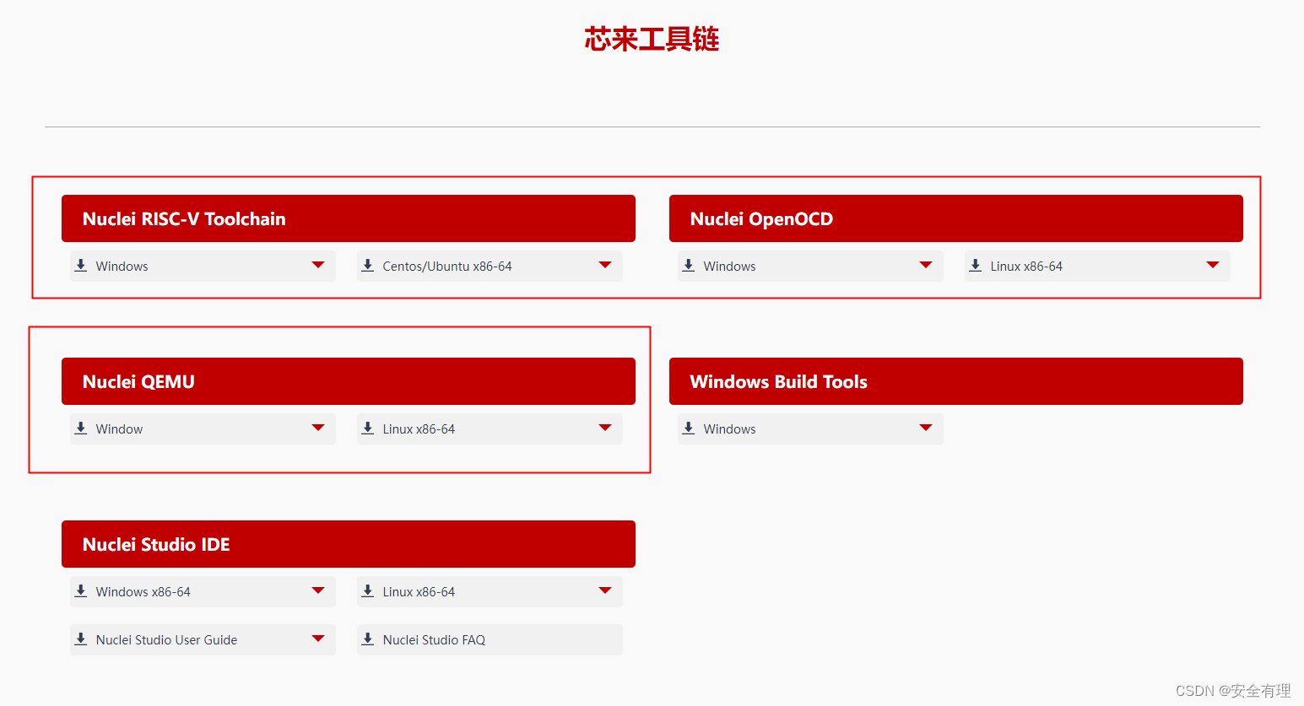Select 'Windows' text under RISC-V Toolchain

pos(122,267)
